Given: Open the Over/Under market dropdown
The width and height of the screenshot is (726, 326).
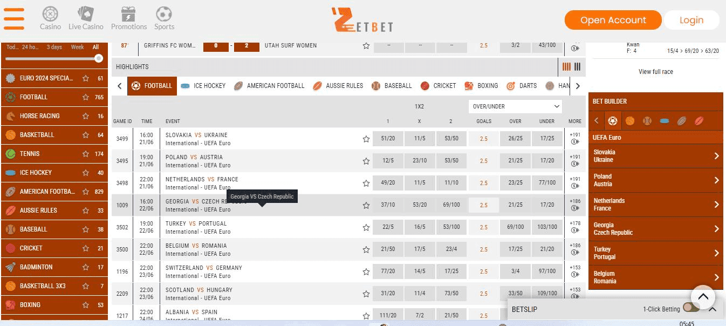Looking at the screenshot, I should 515,106.
